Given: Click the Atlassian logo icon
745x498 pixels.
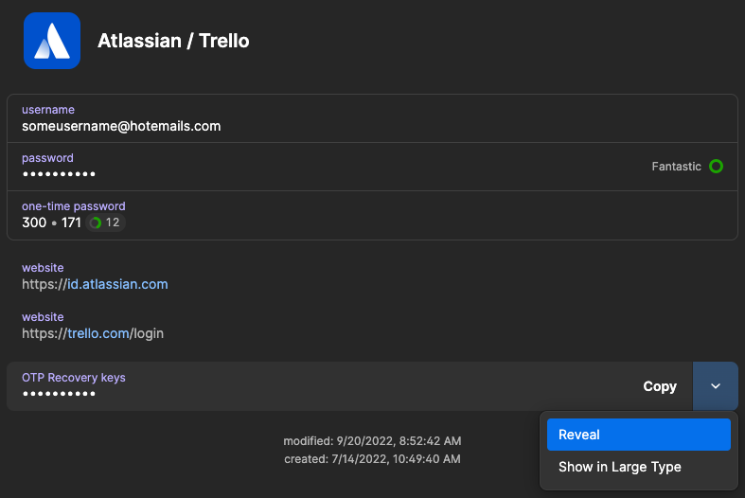Looking at the screenshot, I should point(52,41).
